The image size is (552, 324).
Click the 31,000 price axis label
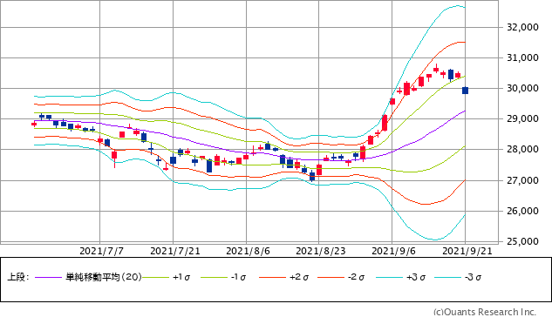click(x=522, y=57)
